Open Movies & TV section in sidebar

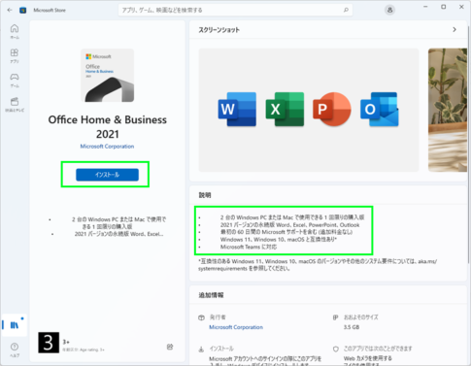pos(15,104)
